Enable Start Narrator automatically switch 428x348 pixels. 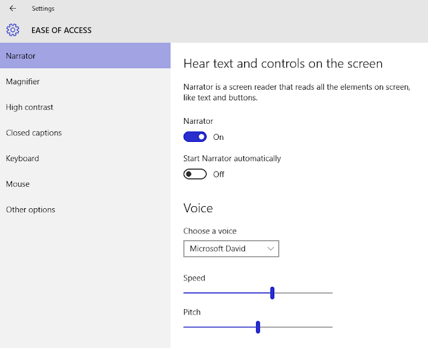coord(195,174)
